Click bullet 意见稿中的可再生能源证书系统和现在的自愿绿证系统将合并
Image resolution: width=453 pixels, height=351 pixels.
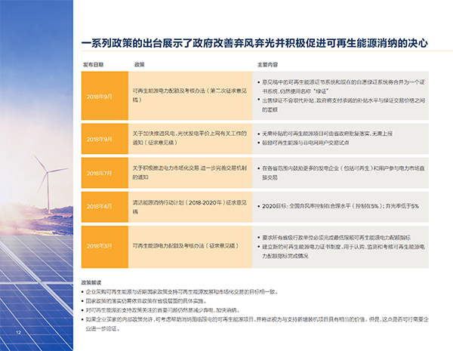(x=341, y=87)
